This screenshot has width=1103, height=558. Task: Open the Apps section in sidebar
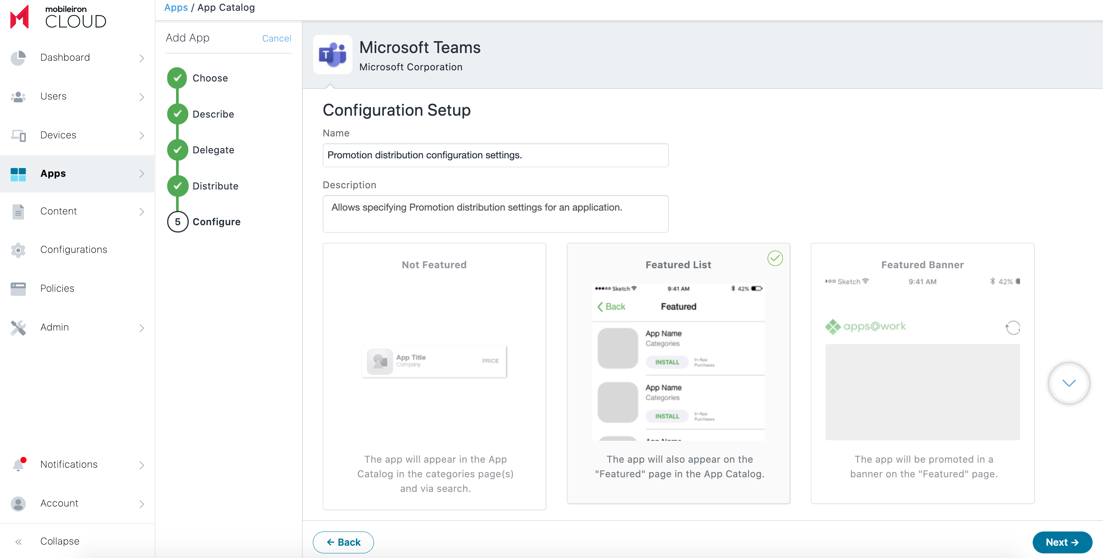53,173
